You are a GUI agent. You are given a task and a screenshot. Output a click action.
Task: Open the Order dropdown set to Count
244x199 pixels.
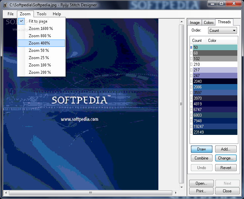click(x=222, y=31)
